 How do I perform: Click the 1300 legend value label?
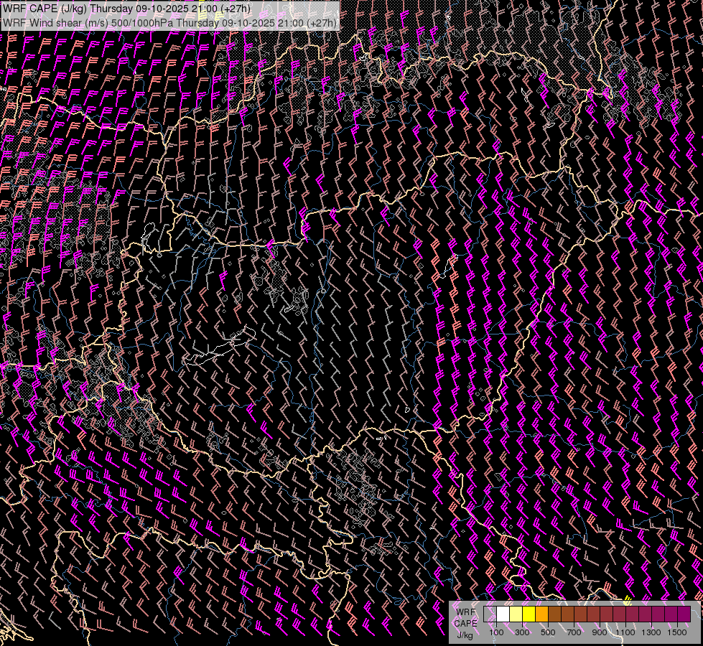pyautogui.click(x=651, y=632)
